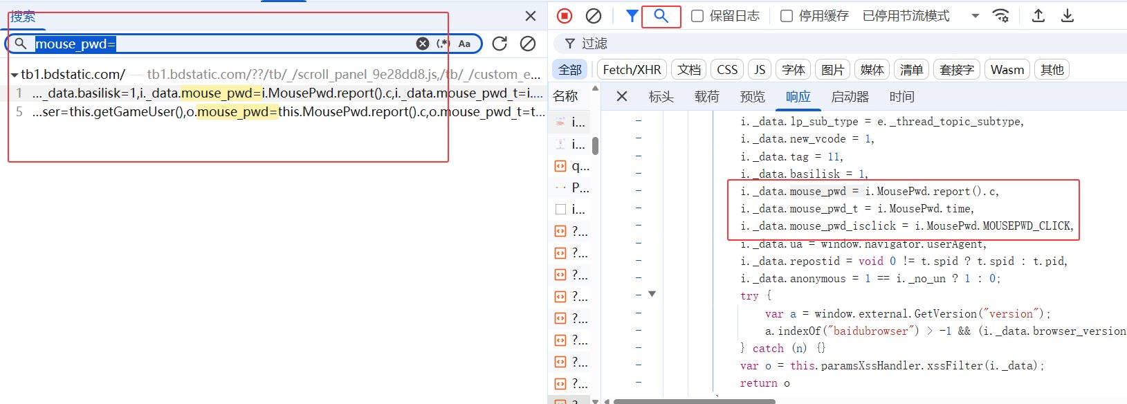1127x404 pixels.
Task: Open network conditions wifi-gear icon
Action: 1000,16
